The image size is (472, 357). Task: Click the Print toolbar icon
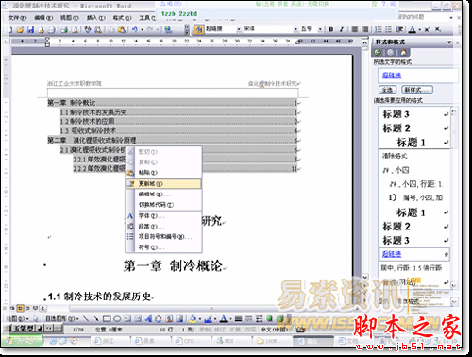tap(64, 29)
